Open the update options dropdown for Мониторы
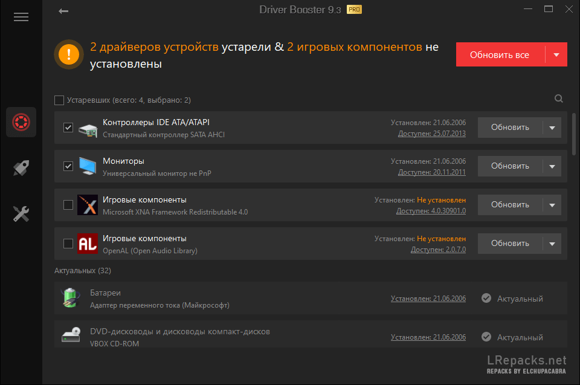Viewport: 580px width, 385px height. [x=552, y=166]
